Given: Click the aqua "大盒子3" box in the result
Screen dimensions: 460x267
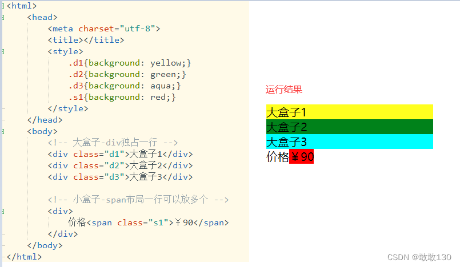Looking at the screenshot, I should click(349, 141).
